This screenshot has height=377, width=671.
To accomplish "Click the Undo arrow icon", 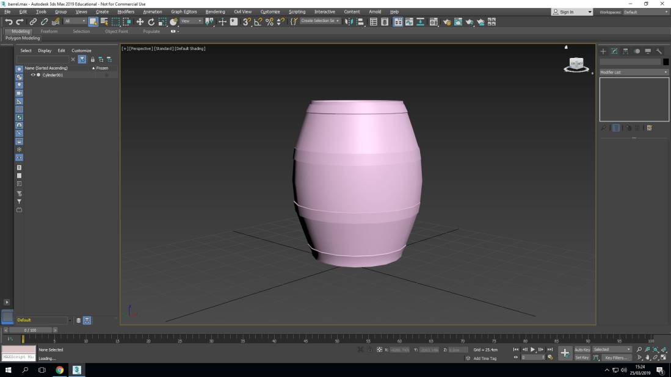I will (x=9, y=21).
